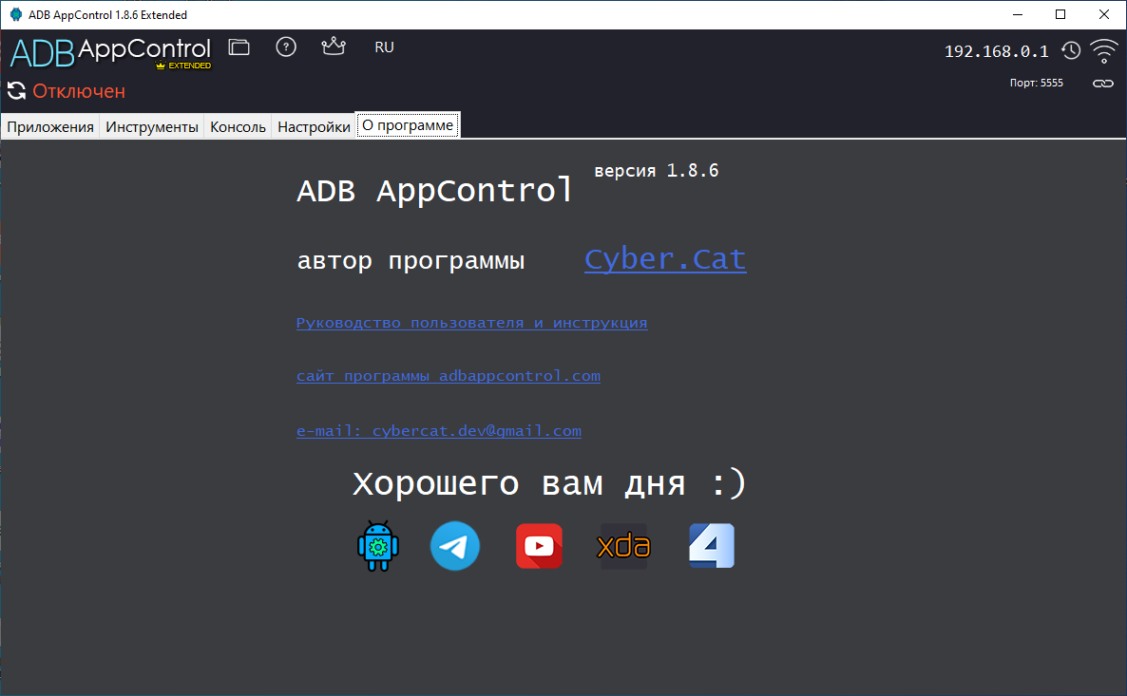Select the 192.168.0.1 IP address field

point(996,51)
